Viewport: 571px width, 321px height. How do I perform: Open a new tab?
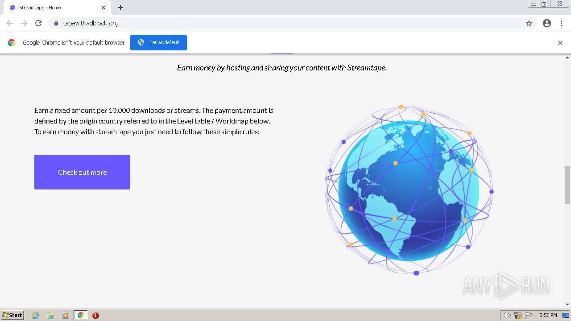[x=120, y=8]
